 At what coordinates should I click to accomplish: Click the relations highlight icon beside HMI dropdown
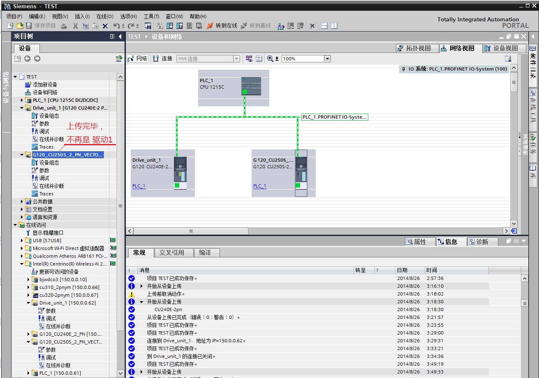pos(249,59)
